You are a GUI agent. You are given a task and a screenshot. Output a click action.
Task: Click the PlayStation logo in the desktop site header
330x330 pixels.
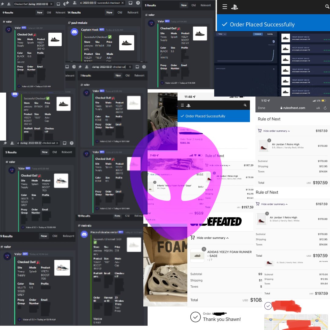coord(234,7)
